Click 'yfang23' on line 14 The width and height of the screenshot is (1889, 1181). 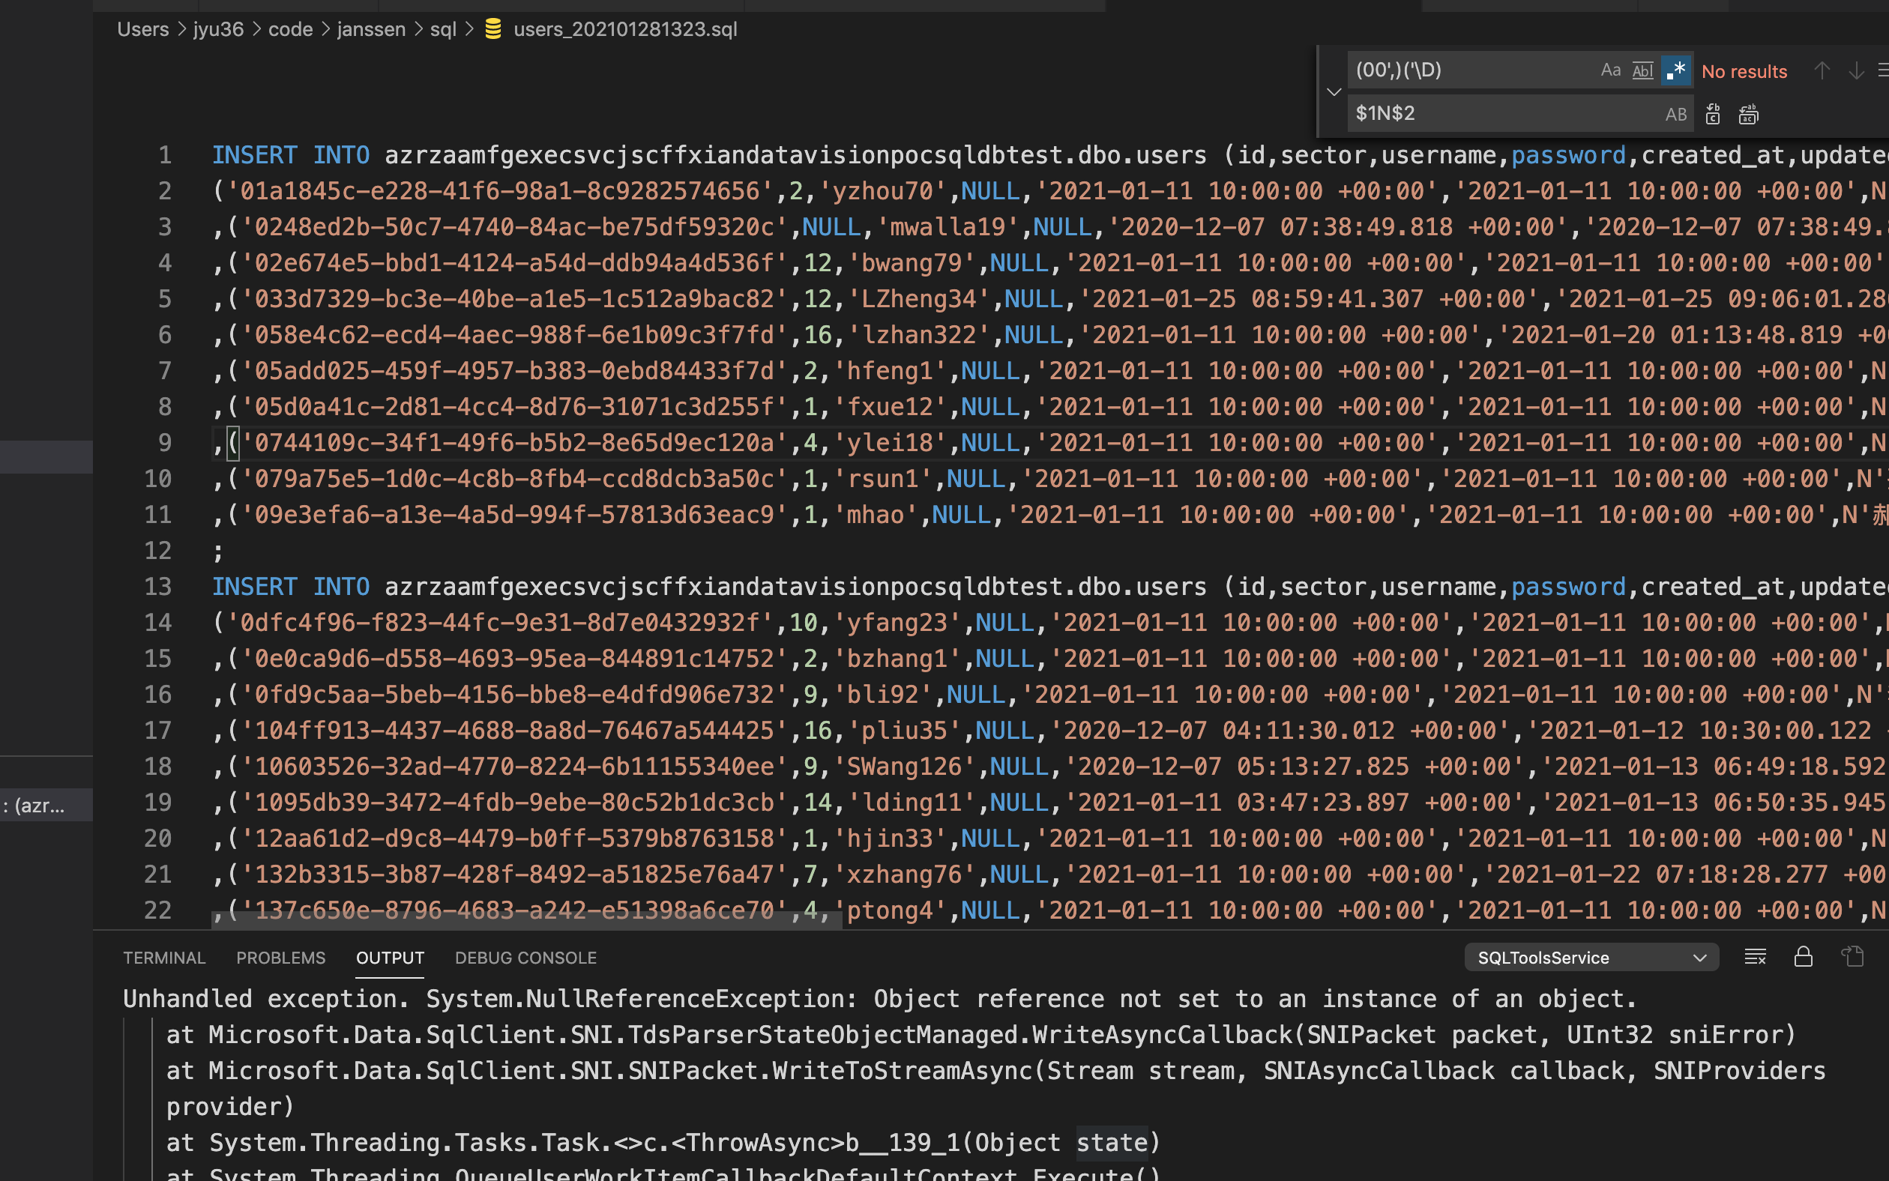(x=897, y=623)
